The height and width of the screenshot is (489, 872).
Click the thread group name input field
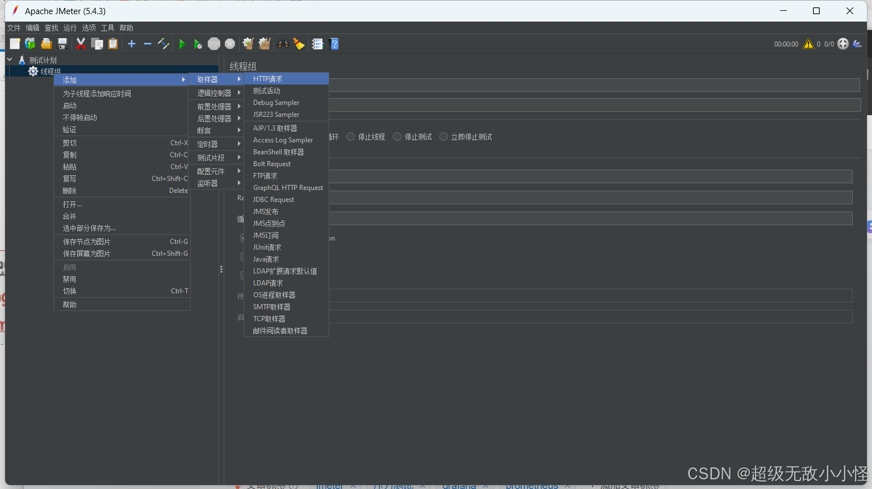click(594, 85)
